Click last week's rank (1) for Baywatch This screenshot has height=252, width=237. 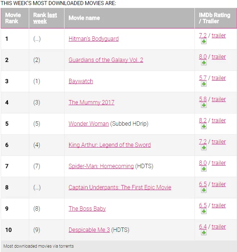pos(37,81)
